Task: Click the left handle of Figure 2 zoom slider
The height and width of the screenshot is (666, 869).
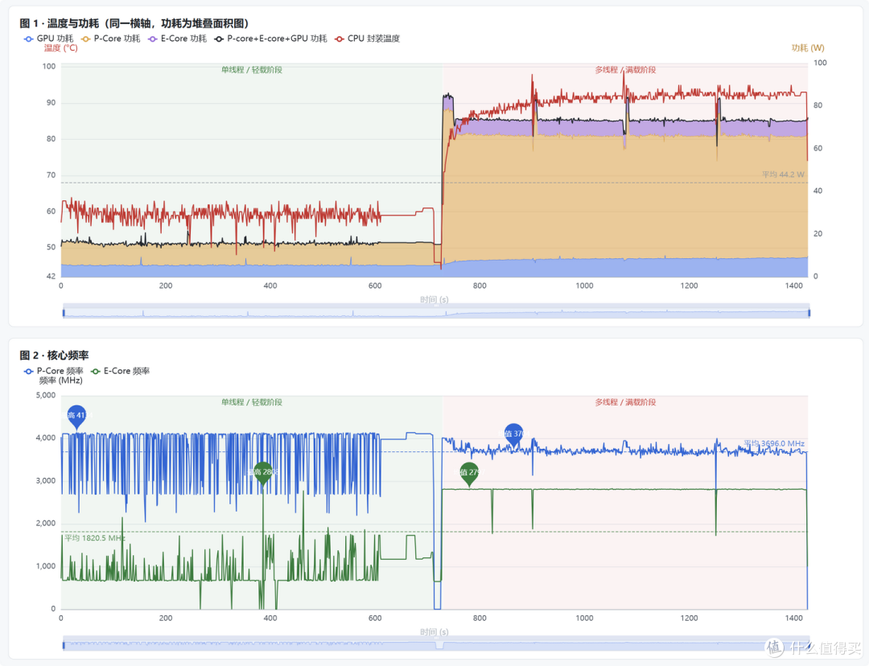Action: 64,645
